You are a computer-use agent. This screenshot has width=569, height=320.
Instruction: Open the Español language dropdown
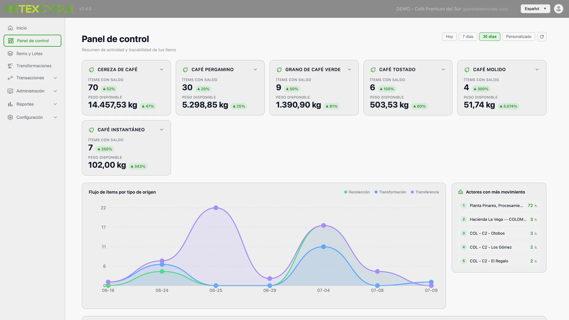click(x=535, y=9)
